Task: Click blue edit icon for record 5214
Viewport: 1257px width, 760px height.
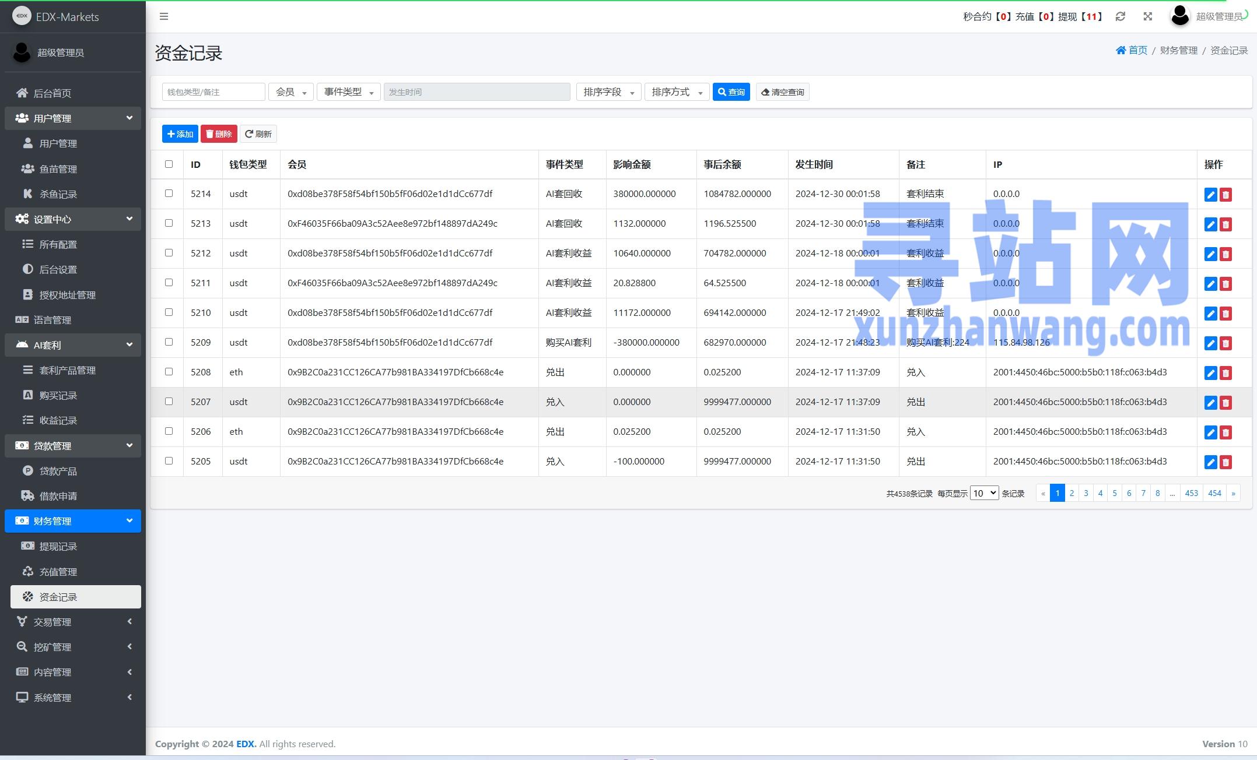Action: coord(1210,195)
